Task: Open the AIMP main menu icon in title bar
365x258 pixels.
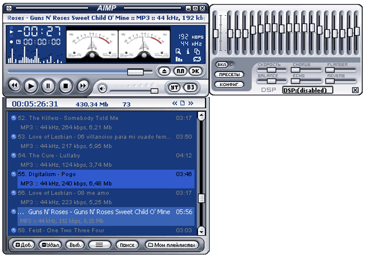Action: pyautogui.click(x=9, y=8)
